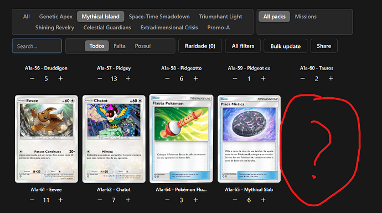The height and width of the screenshot is (213, 382).
Task: Select the Promo-A tab
Action: pos(219,28)
